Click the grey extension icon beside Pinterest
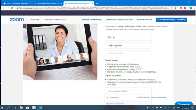 click(181, 8)
